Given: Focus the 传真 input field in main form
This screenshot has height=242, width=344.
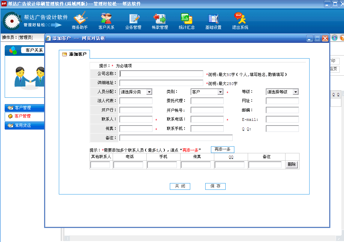Looking at the screenshot, I should point(136,129).
